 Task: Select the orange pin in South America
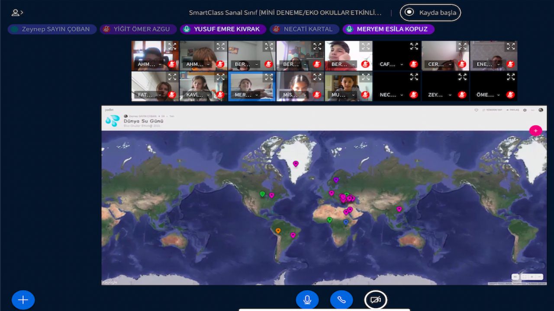click(278, 231)
